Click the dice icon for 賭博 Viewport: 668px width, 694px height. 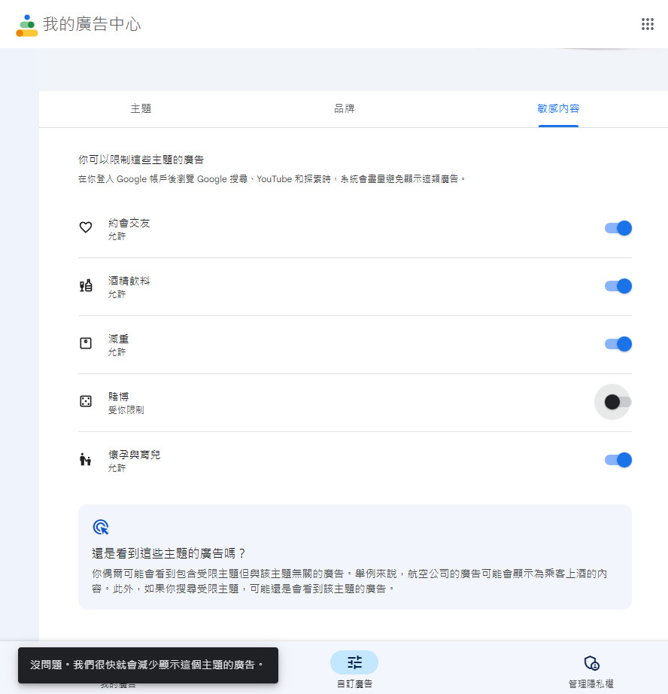click(x=86, y=401)
